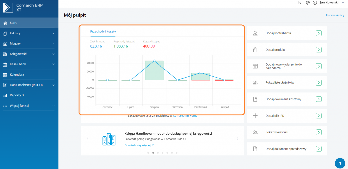Viewport: 348px width, 169px height.
Task: Click the people icon beside Pokaż wierzycieli
Action: click(x=255, y=132)
